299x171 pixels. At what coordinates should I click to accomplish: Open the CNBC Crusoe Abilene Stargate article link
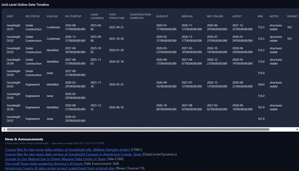coord(67,150)
